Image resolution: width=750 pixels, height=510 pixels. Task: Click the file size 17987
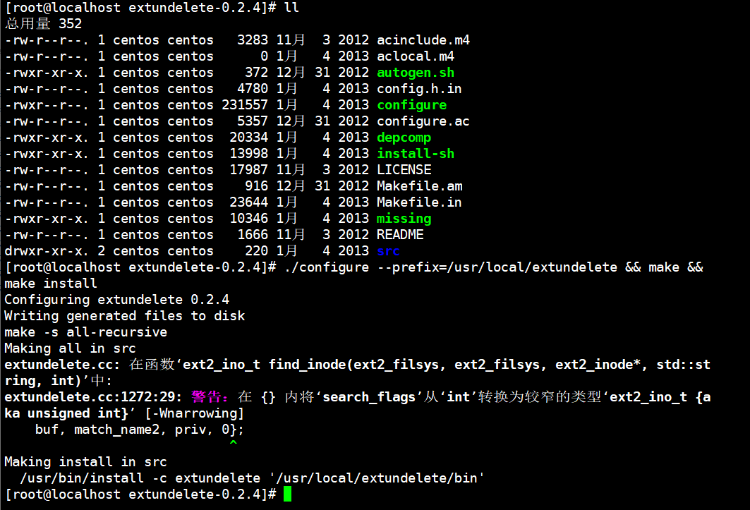click(x=249, y=170)
